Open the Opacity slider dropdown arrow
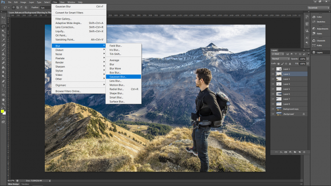 (308, 59)
